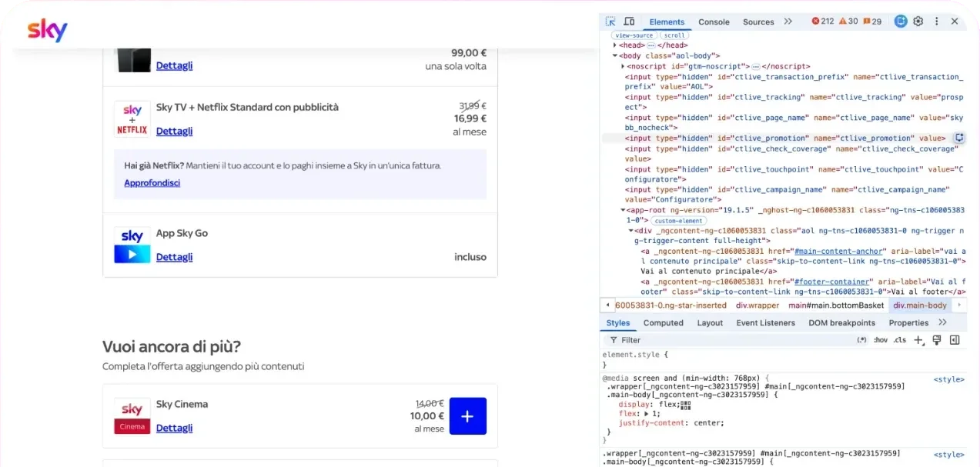Image resolution: width=980 pixels, height=467 pixels.
Task: Click the Sky logo in page header
Action: coord(48,30)
